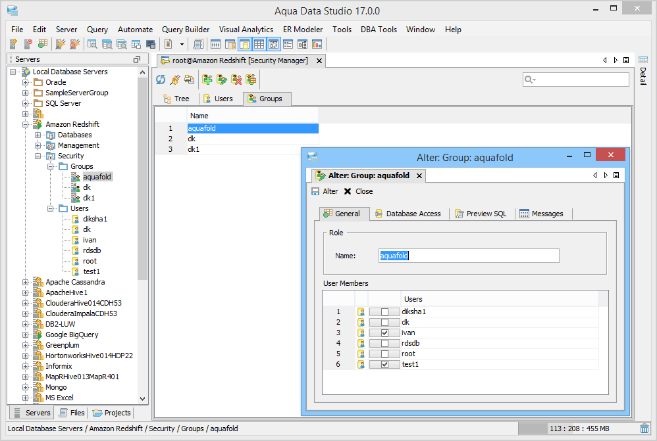
Task: Click the grid table toolbar icon
Action: (x=259, y=44)
